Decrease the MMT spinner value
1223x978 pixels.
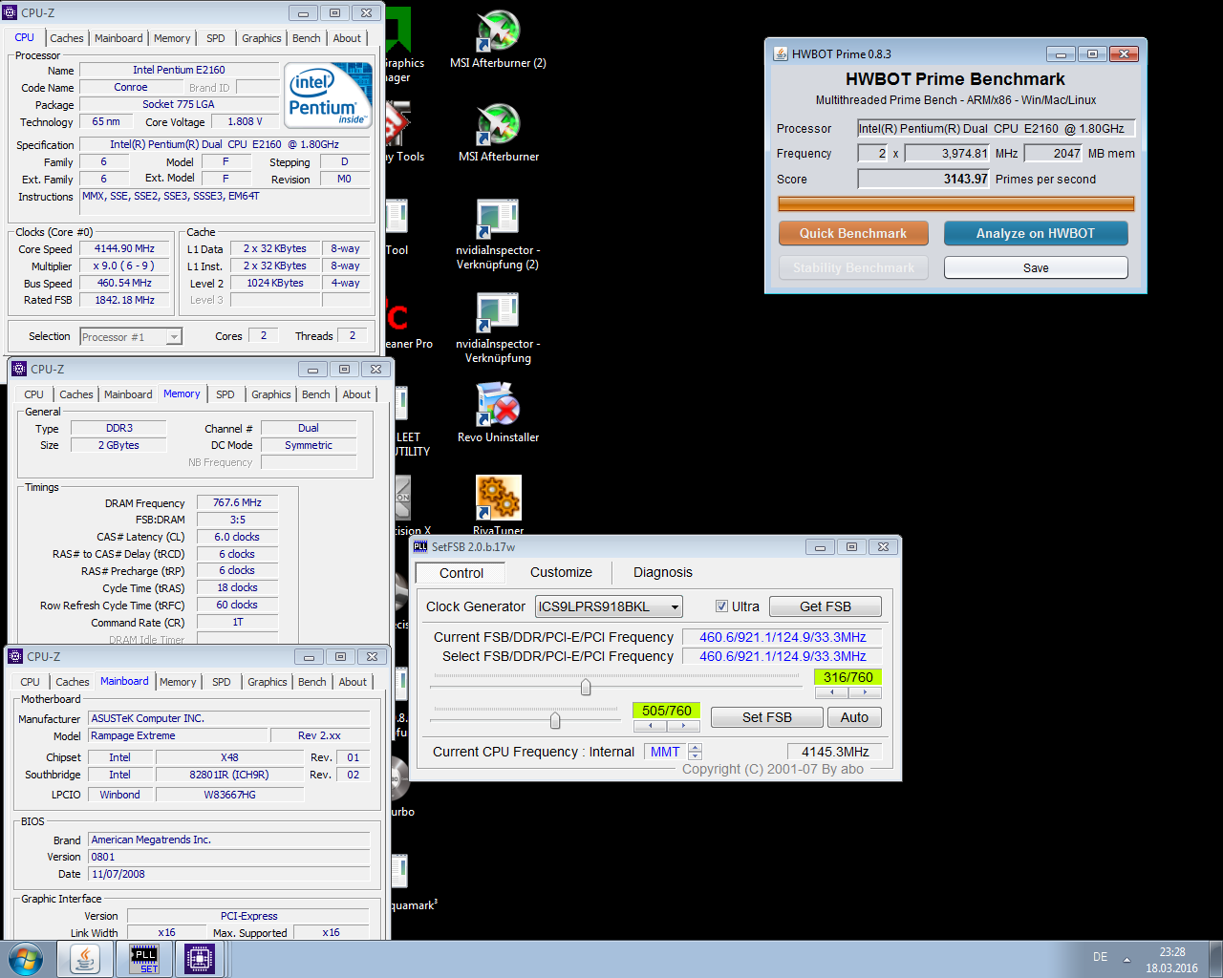pyautogui.click(x=695, y=755)
